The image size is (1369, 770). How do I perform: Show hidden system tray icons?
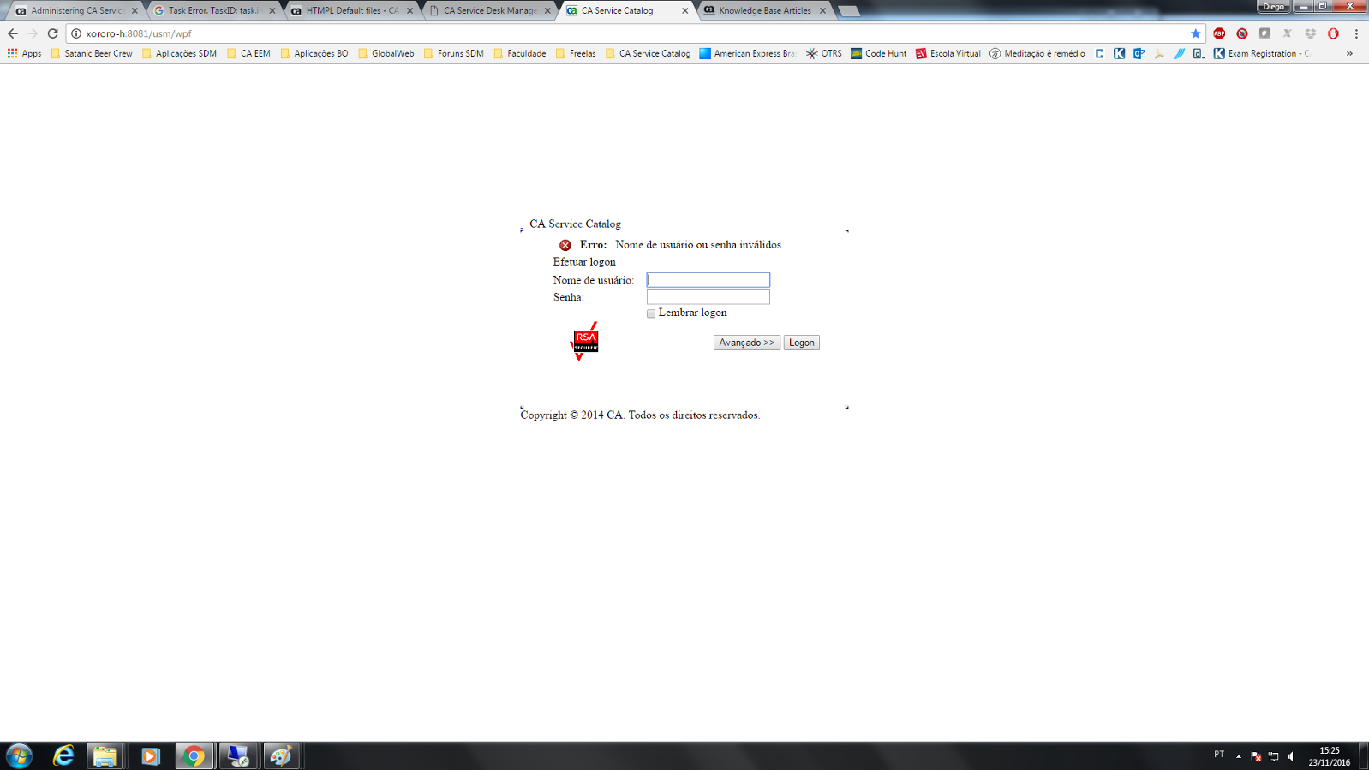1239,756
